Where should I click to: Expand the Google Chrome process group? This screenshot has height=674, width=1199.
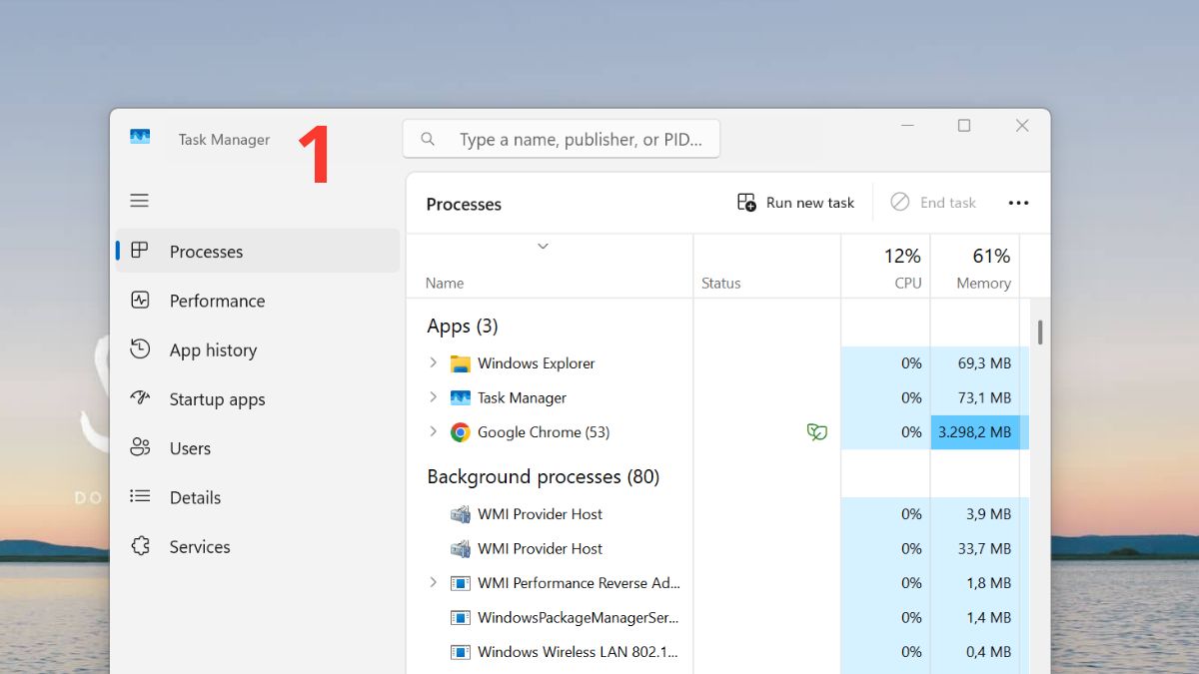(x=433, y=432)
